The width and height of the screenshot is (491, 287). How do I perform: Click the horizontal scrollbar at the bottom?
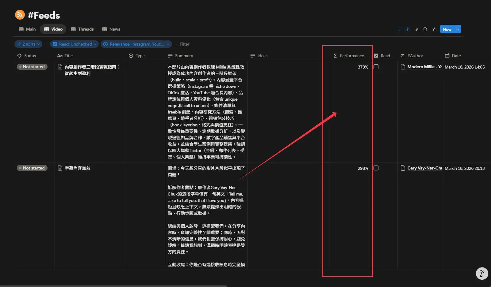pyautogui.click(x=113, y=286)
